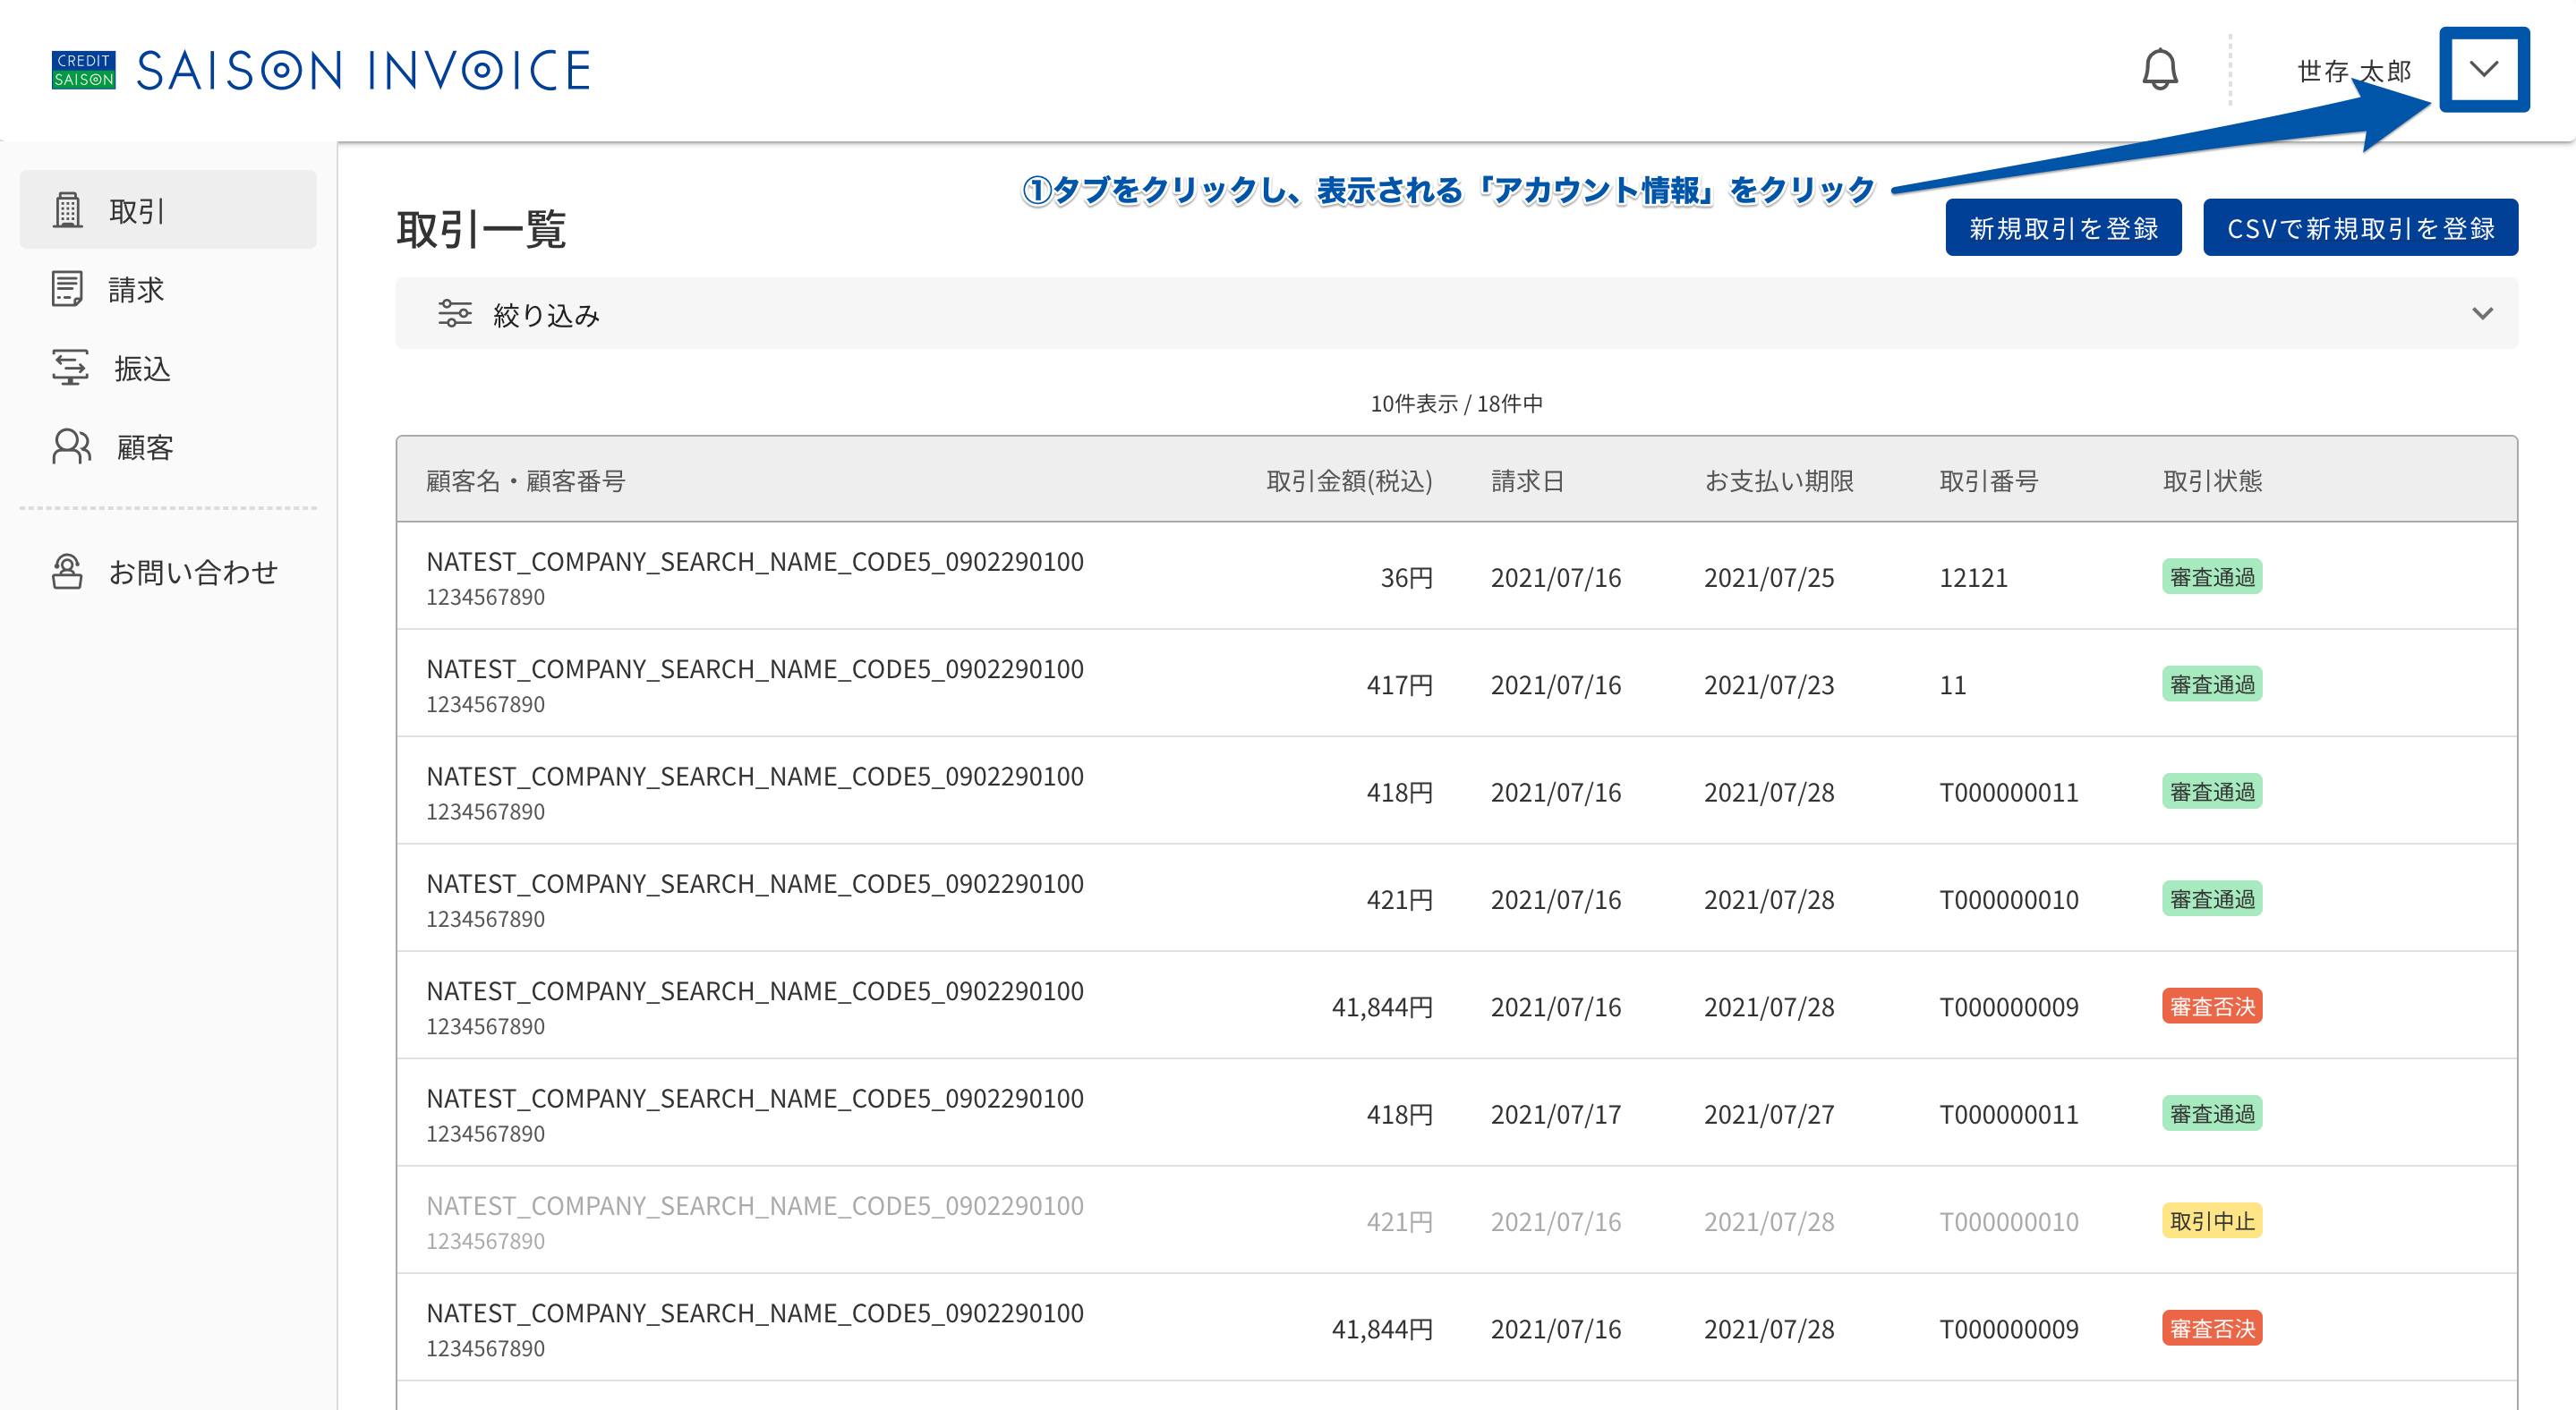Click the filter sliders icon beside 絞り込み
Screen dimensions: 2576x1410
click(x=455, y=314)
